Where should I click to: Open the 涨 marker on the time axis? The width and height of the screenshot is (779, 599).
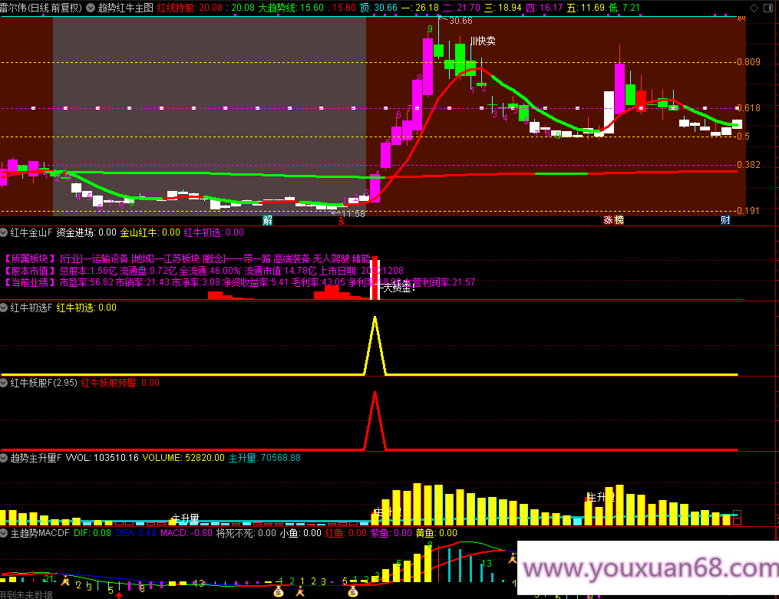(x=608, y=220)
